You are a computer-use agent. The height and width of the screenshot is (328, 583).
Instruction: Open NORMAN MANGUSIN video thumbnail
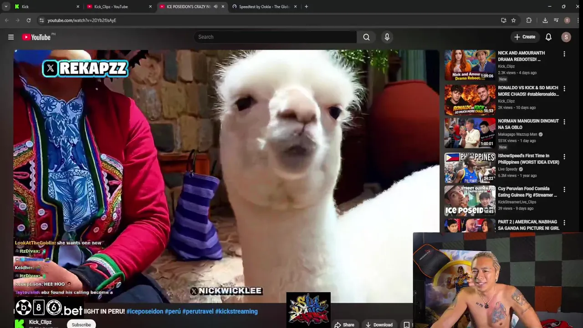(470, 133)
